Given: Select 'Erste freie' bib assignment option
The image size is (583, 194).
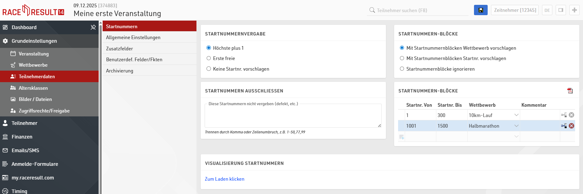Looking at the screenshot, I should click(209, 58).
